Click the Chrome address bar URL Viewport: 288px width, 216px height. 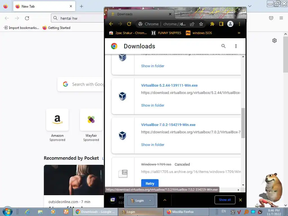pyautogui.click(x=174, y=24)
